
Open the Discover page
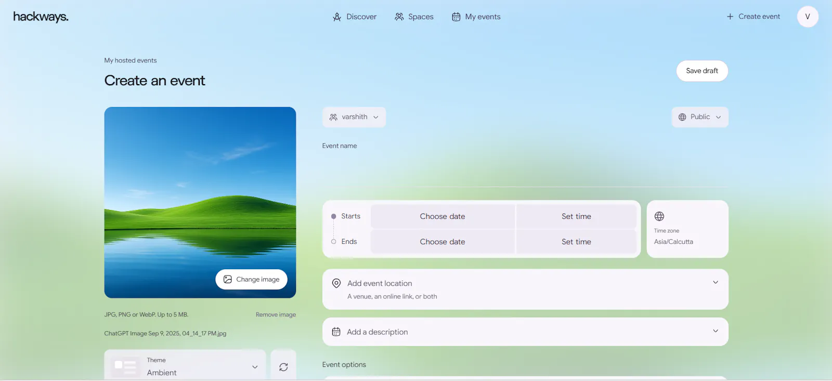pyautogui.click(x=354, y=17)
